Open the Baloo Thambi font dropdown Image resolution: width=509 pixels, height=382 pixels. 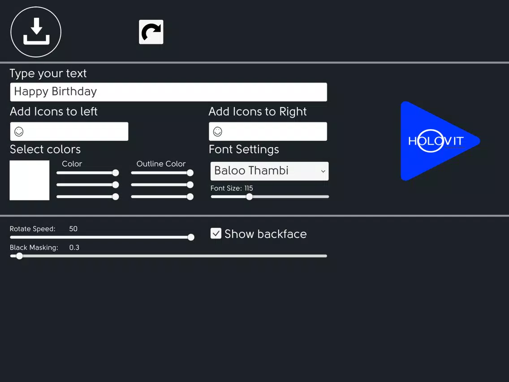click(x=269, y=171)
